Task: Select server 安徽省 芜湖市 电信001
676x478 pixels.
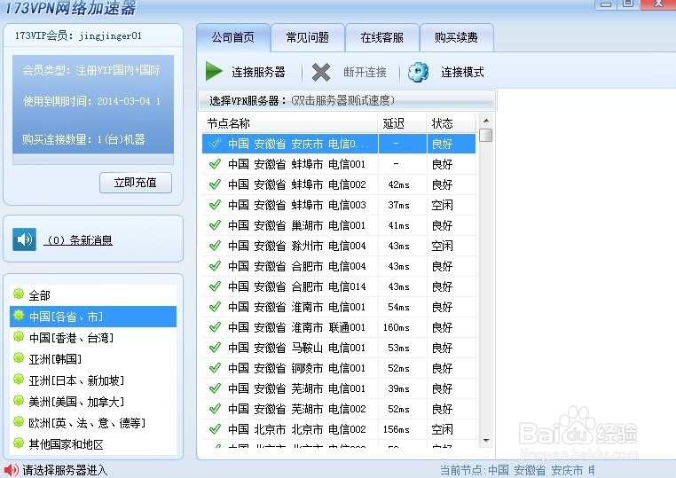Action: click(339, 388)
